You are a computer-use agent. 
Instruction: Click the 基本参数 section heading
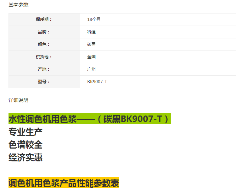coord(18,5)
